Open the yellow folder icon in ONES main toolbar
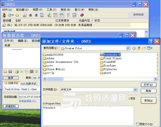 [17, 15]
